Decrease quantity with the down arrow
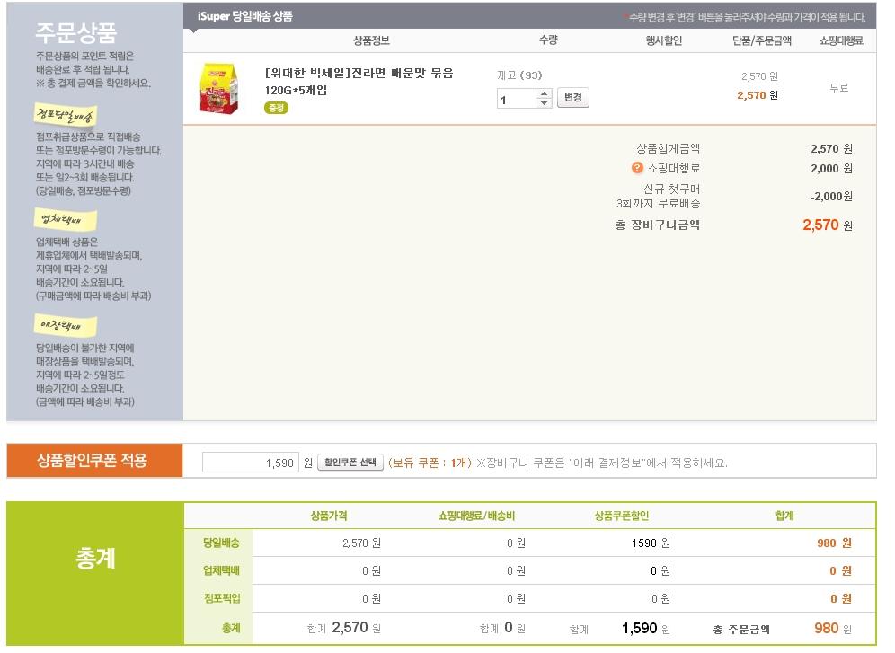The width and height of the screenshot is (895, 653). pos(544,104)
